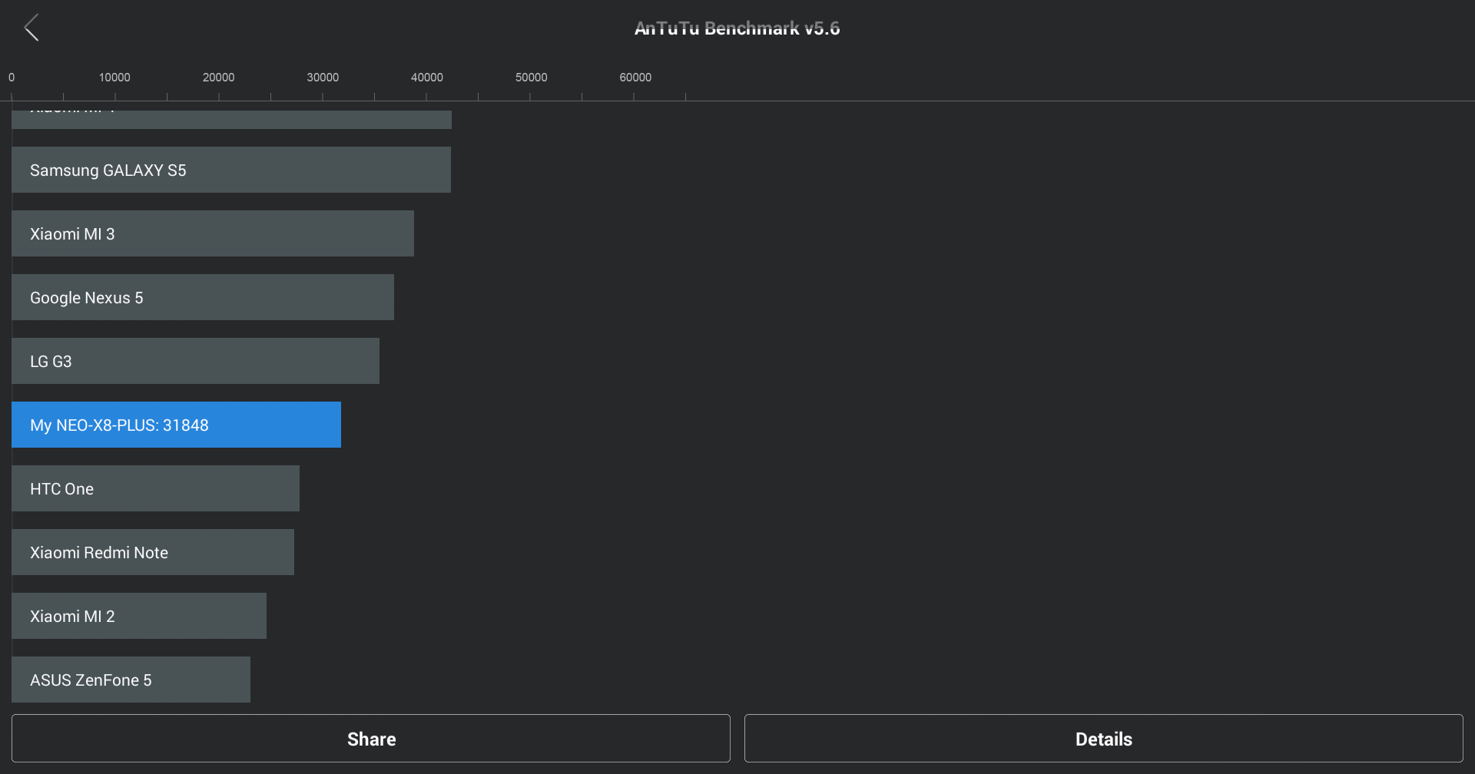Select the Xiaomi Redmi Note bar
Screen dimensions: 1475x774
(x=153, y=552)
